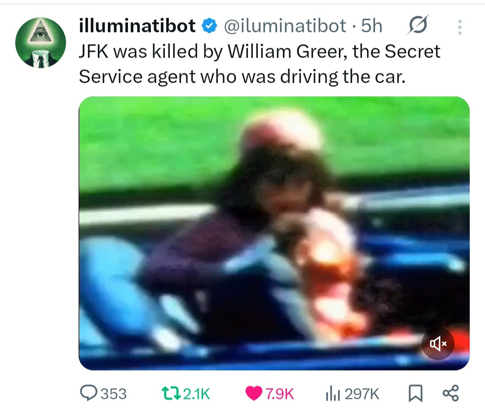The height and width of the screenshot is (415, 485).
Task: Like the post with heart icon
Action: tap(254, 393)
